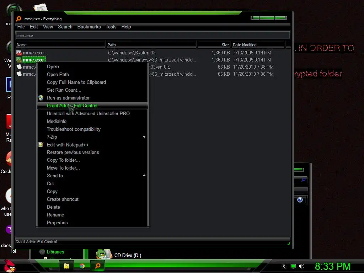The image size is (364, 273).
Task: Sort results by Date Modified column header
Action: point(258,45)
